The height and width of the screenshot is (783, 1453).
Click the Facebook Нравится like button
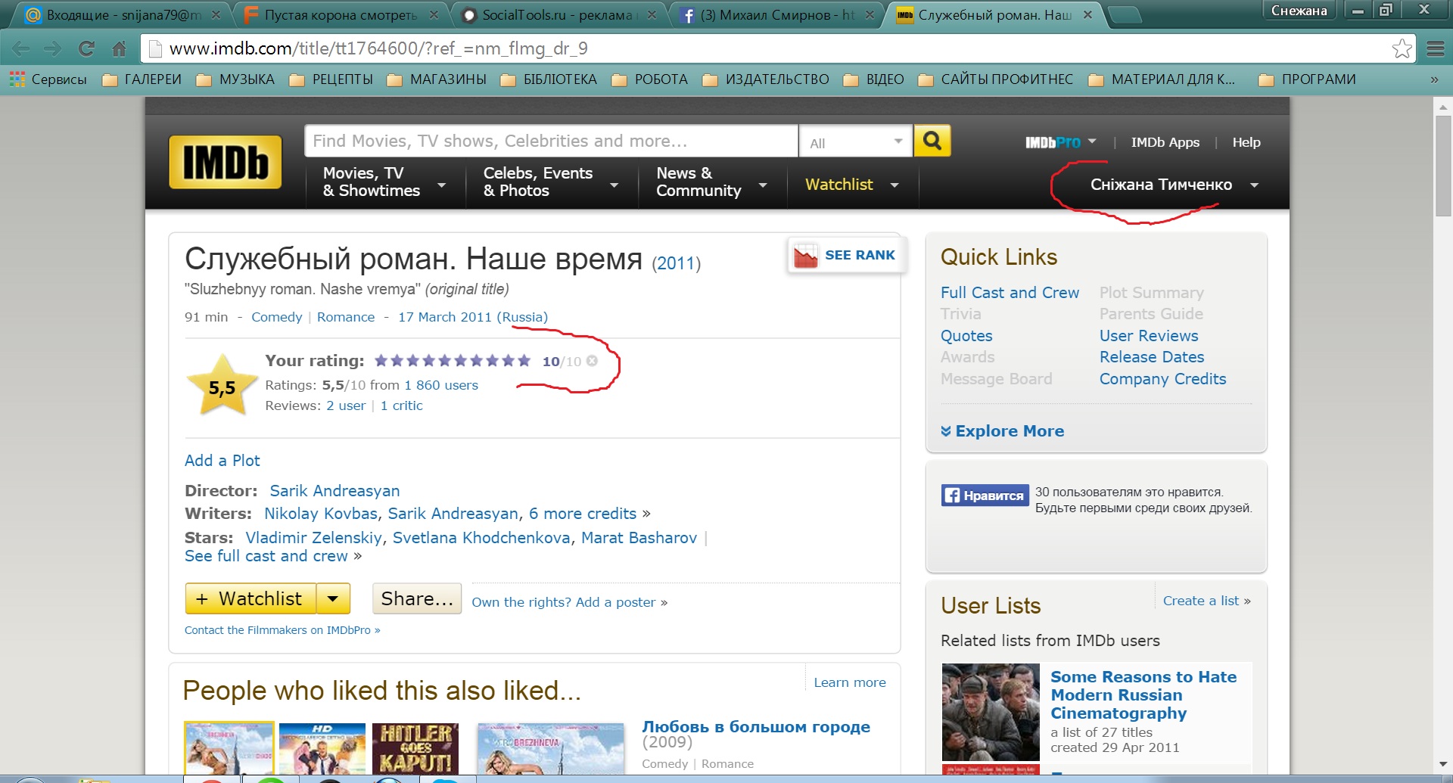985,496
